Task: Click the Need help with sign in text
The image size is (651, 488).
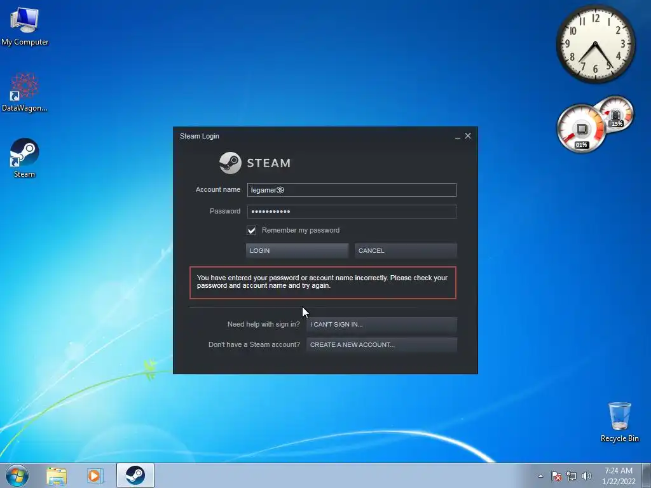Action: 264,324
